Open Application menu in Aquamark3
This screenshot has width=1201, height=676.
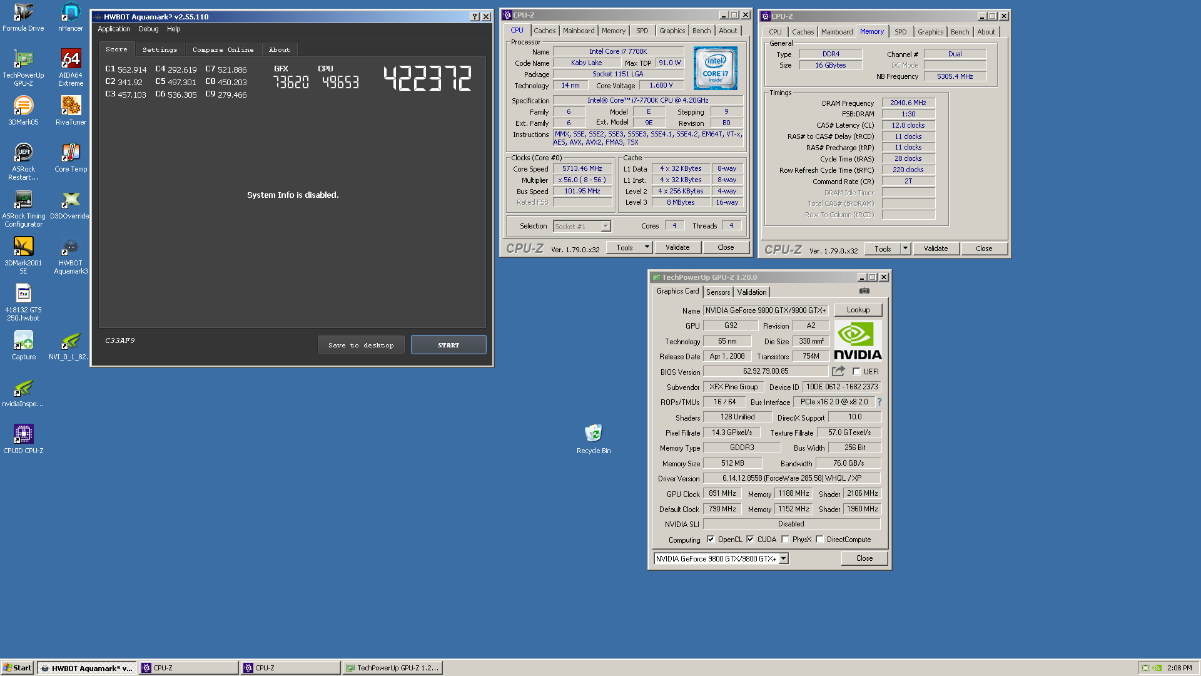[114, 29]
